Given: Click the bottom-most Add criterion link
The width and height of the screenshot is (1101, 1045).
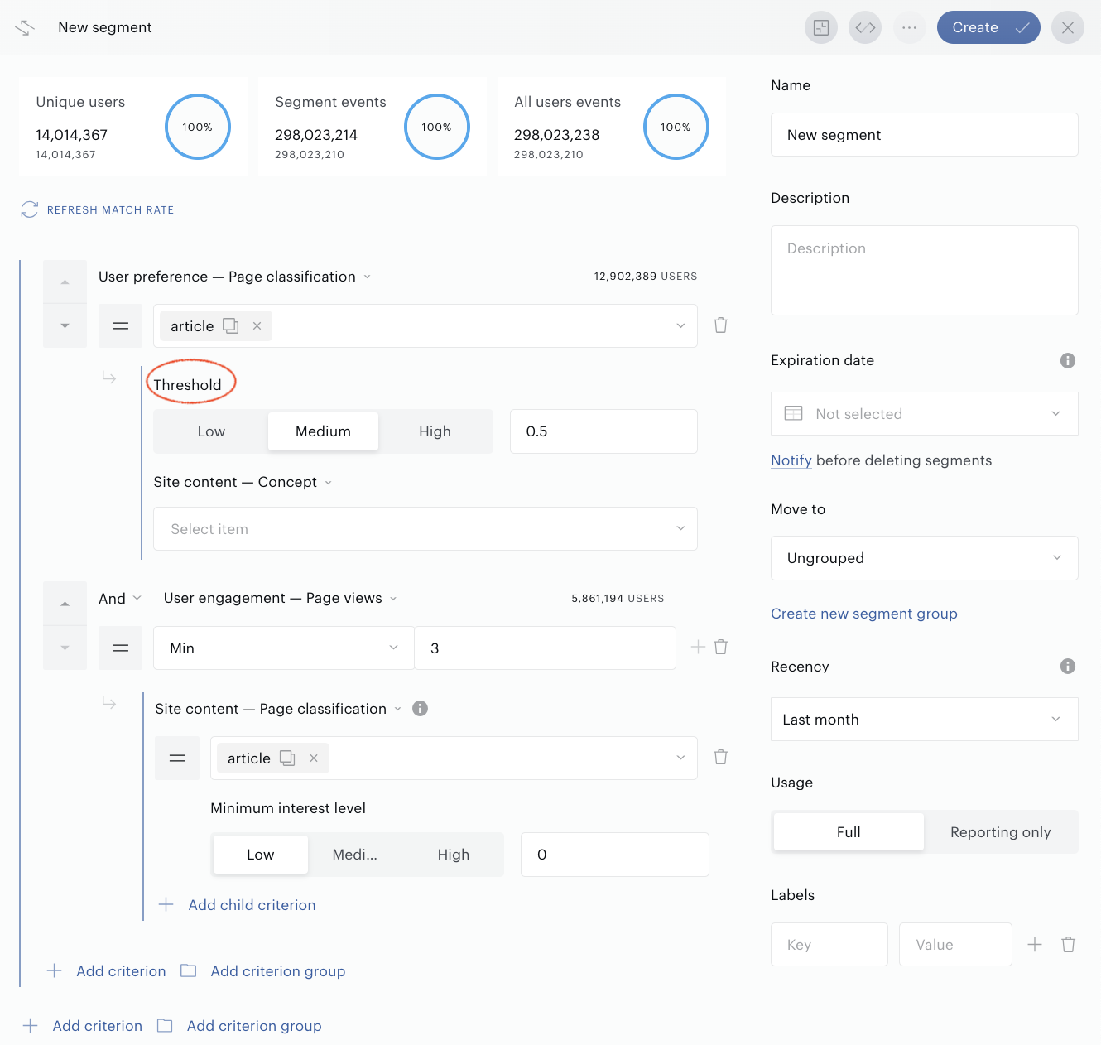Looking at the screenshot, I should pyautogui.click(x=83, y=1026).
